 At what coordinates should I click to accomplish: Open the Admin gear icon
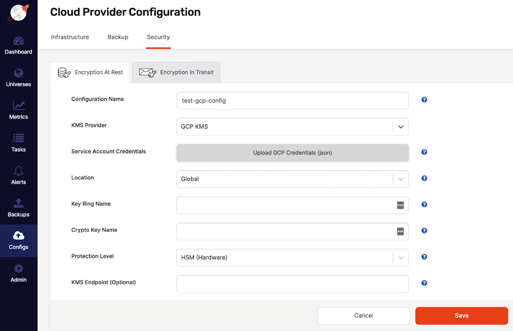18,269
